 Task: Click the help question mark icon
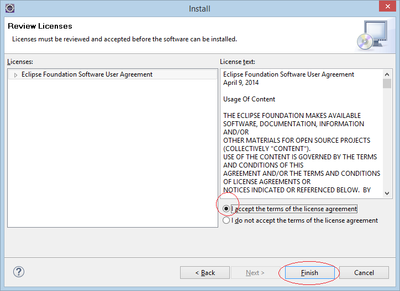[x=19, y=272]
